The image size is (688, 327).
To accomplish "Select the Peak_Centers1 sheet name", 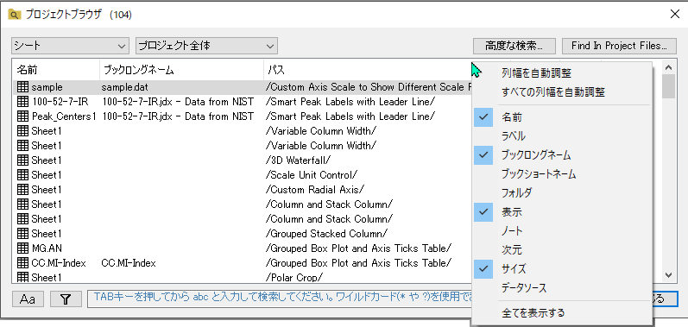I will coord(64,116).
